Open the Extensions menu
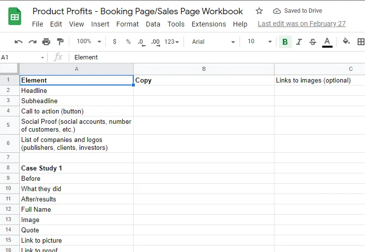The image size is (365, 252). pyautogui.click(x=209, y=24)
